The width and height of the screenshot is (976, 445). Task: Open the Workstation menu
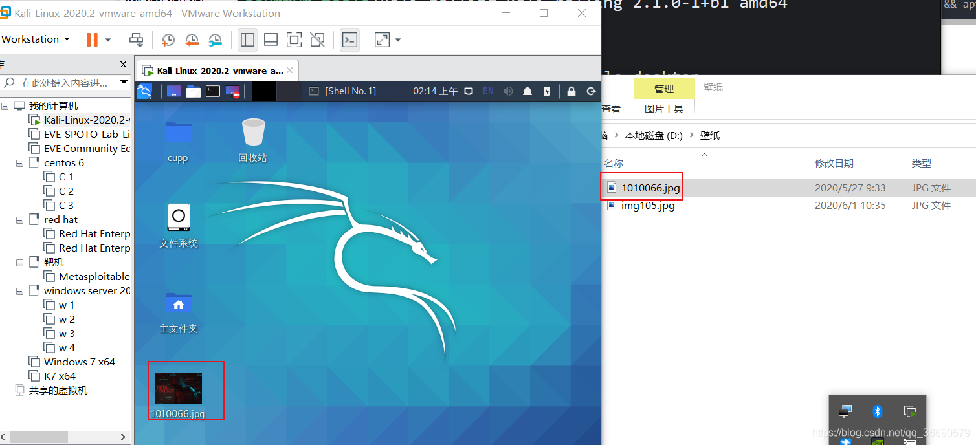click(31, 39)
